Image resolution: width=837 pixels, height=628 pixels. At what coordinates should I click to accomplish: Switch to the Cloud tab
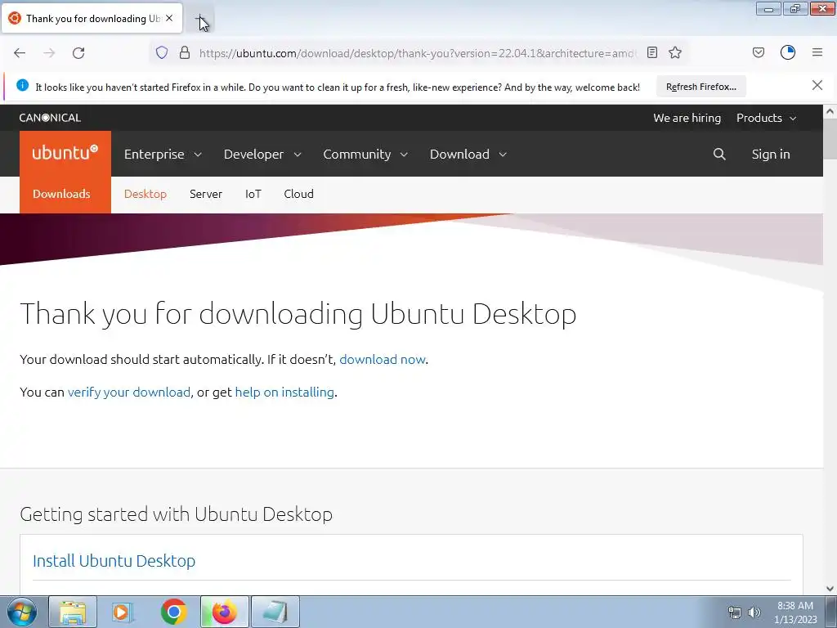click(x=299, y=194)
